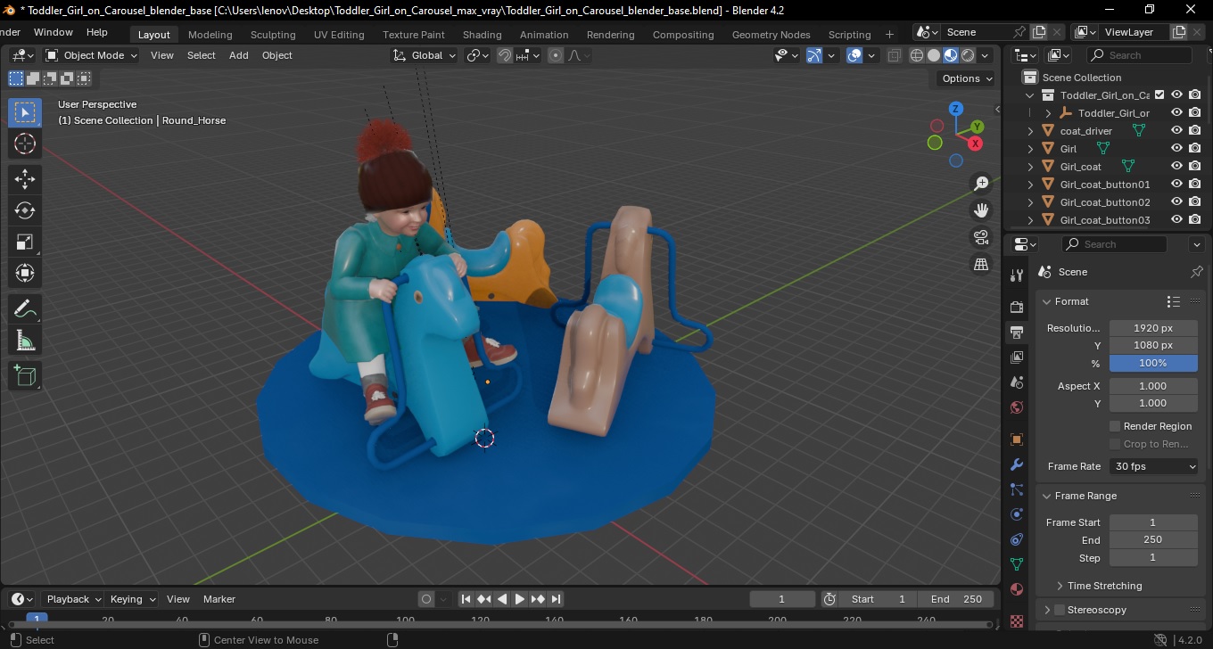Switch to the UV Editing workspace tab
The image size is (1213, 649).
click(339, 35)
